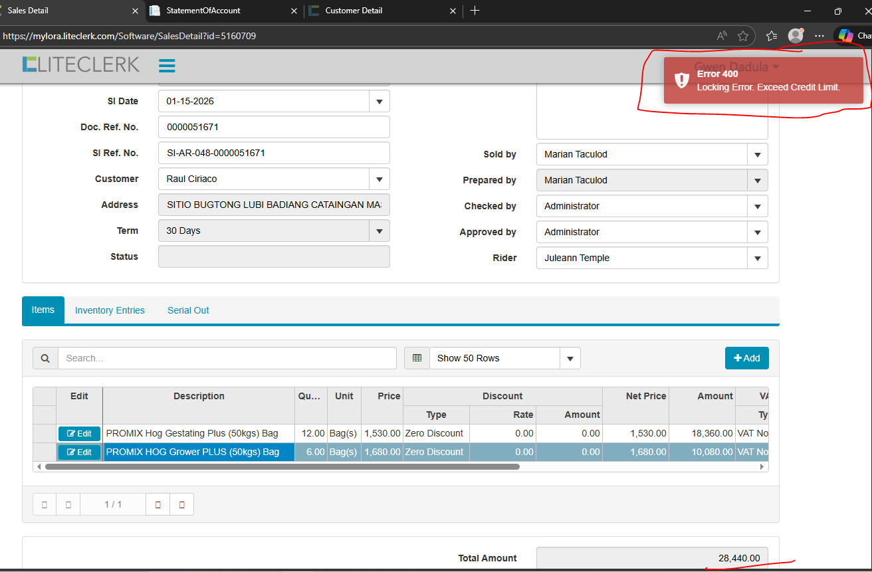Edit the PROMIX Hog Gestating Plus row
This screenshot has height=572, width=872.
79,434
